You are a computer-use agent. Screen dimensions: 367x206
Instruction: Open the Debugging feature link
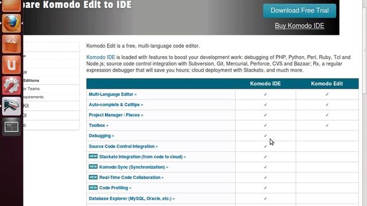[101, 136]
